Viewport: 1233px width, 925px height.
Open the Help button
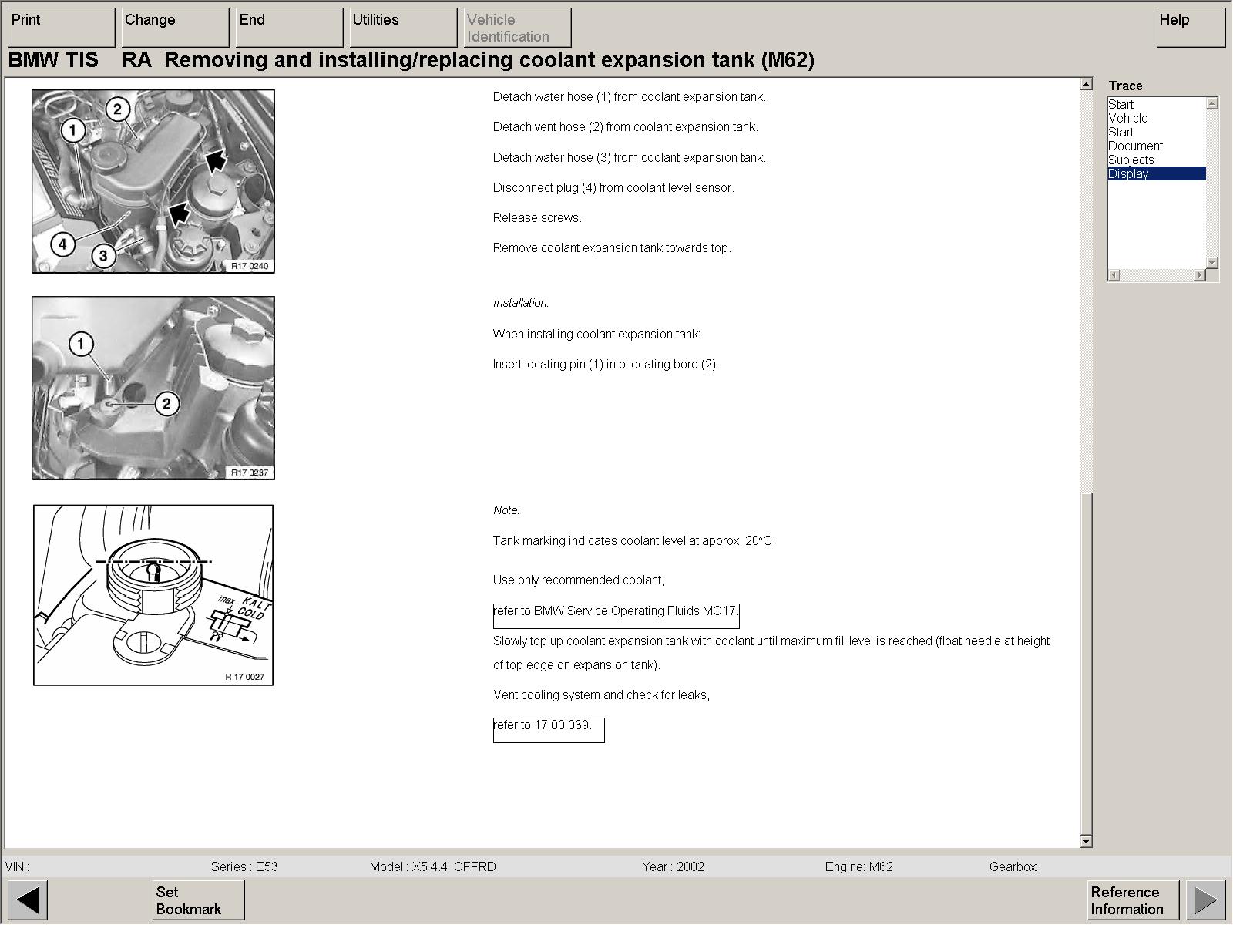pos(1190,28)
